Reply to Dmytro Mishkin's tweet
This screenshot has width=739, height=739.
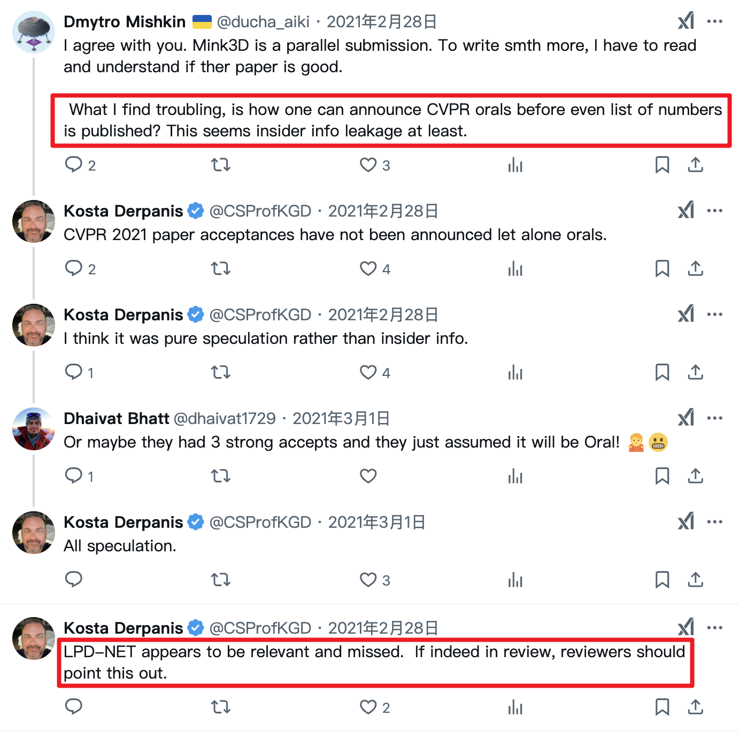pyautogui.click(x=74, y=165)
